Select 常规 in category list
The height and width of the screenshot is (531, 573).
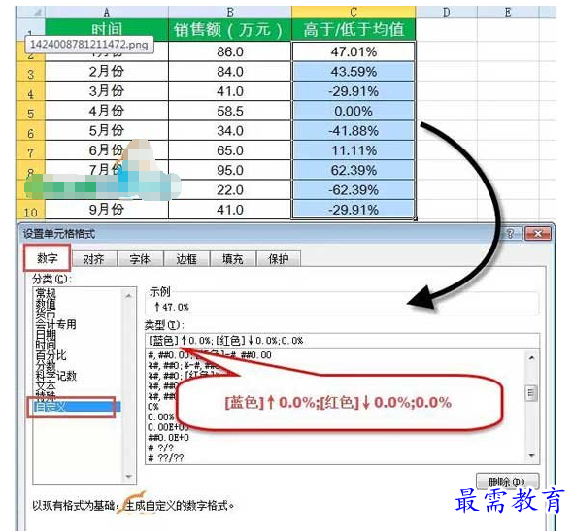click(46, 293)
